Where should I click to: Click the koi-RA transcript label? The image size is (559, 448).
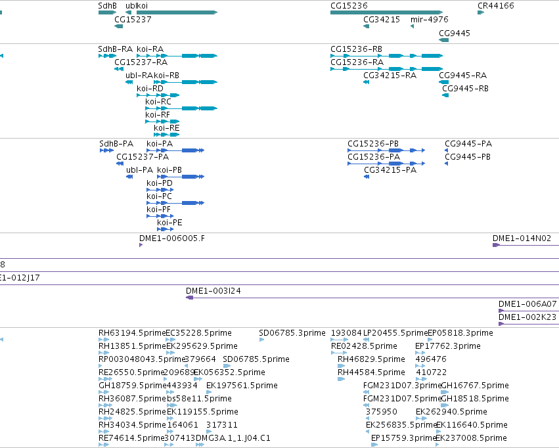pos(150,49)
